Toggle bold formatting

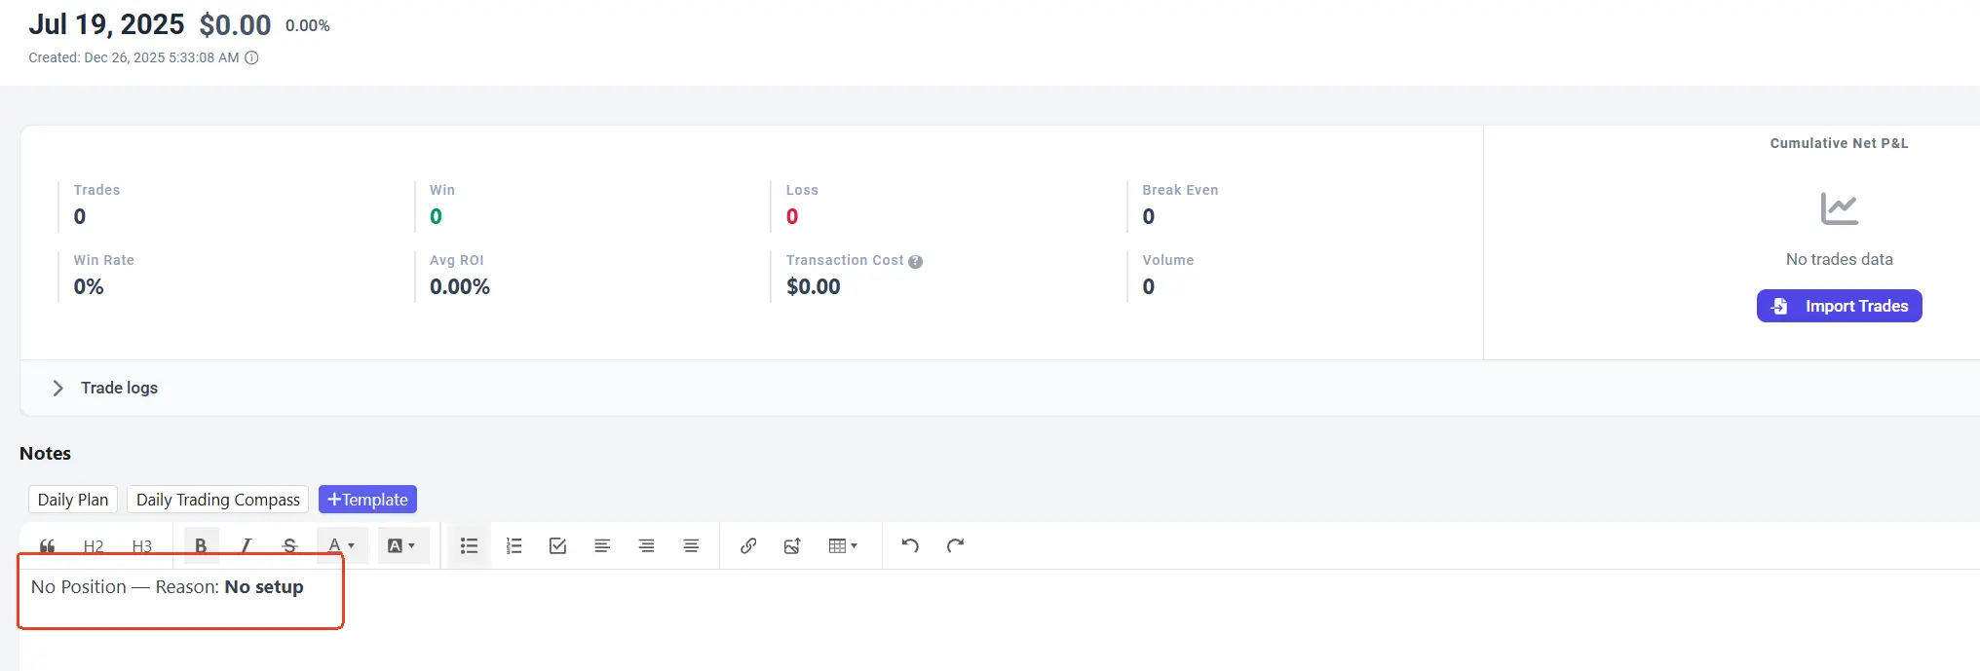[201, 546]
